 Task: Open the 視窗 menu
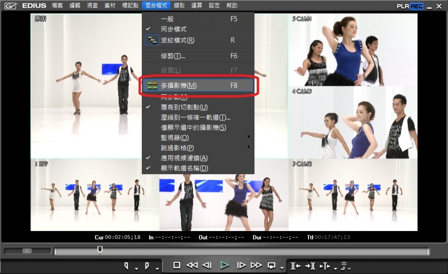[92, 6]
